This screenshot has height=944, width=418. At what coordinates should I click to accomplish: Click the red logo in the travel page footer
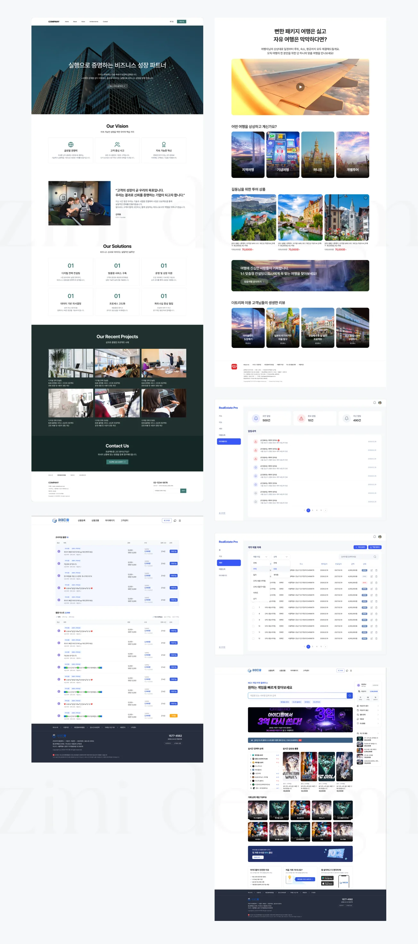click(x=234, y=367)
